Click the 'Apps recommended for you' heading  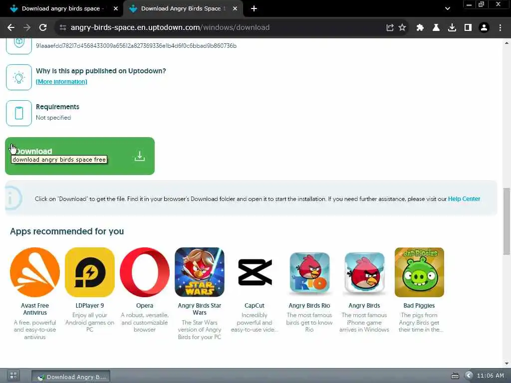click(x=67, y=231)
